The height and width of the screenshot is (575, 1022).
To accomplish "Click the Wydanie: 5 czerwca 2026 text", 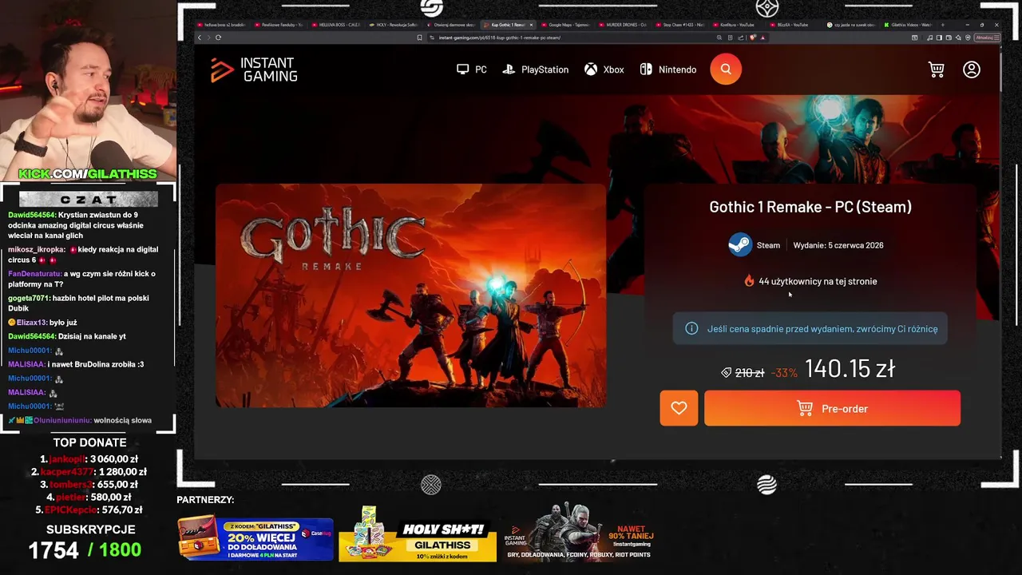I will (x=838, y=245).
